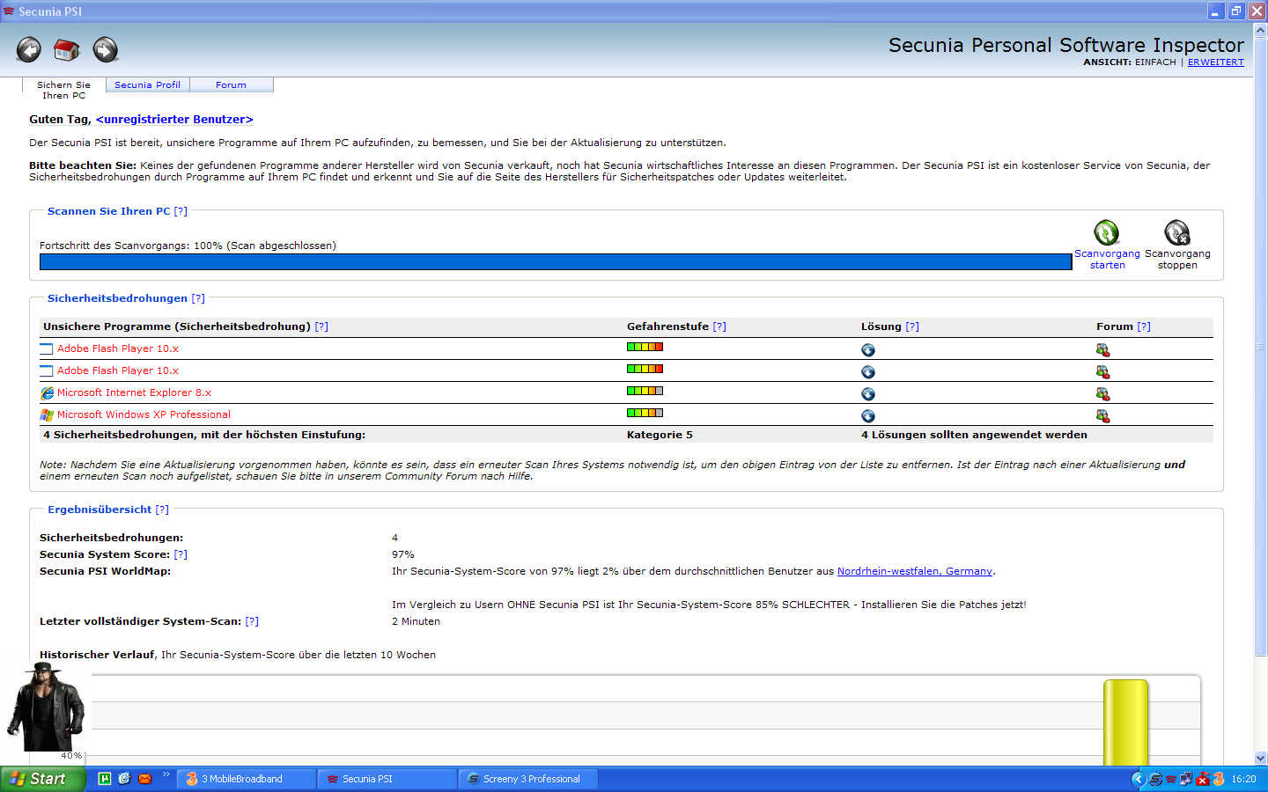
Task: Open solution icon for first Adobe Flash Player row
Action: 868,350
